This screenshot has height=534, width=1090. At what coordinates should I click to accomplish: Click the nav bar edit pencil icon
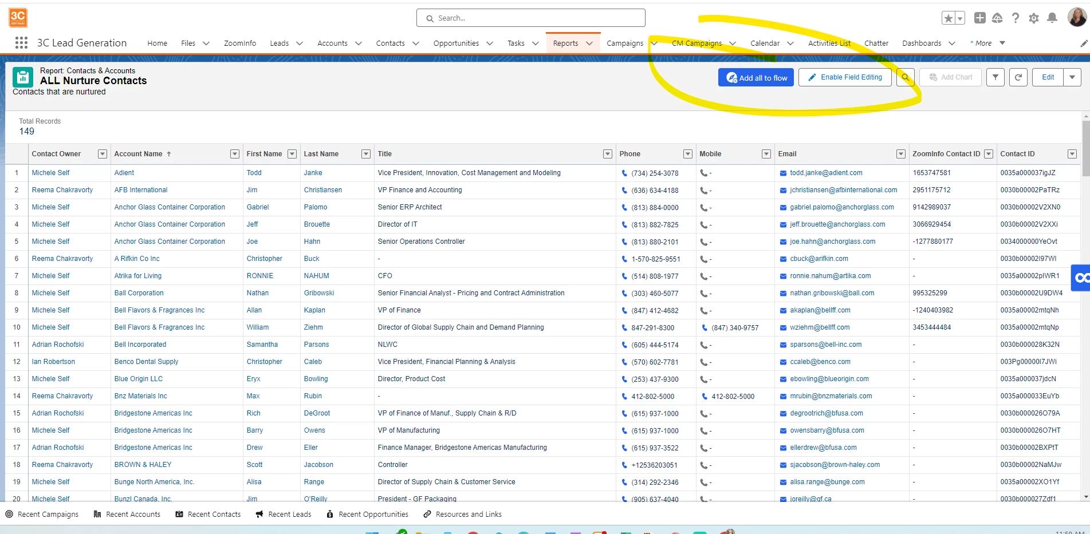(x=1084, y=43)
